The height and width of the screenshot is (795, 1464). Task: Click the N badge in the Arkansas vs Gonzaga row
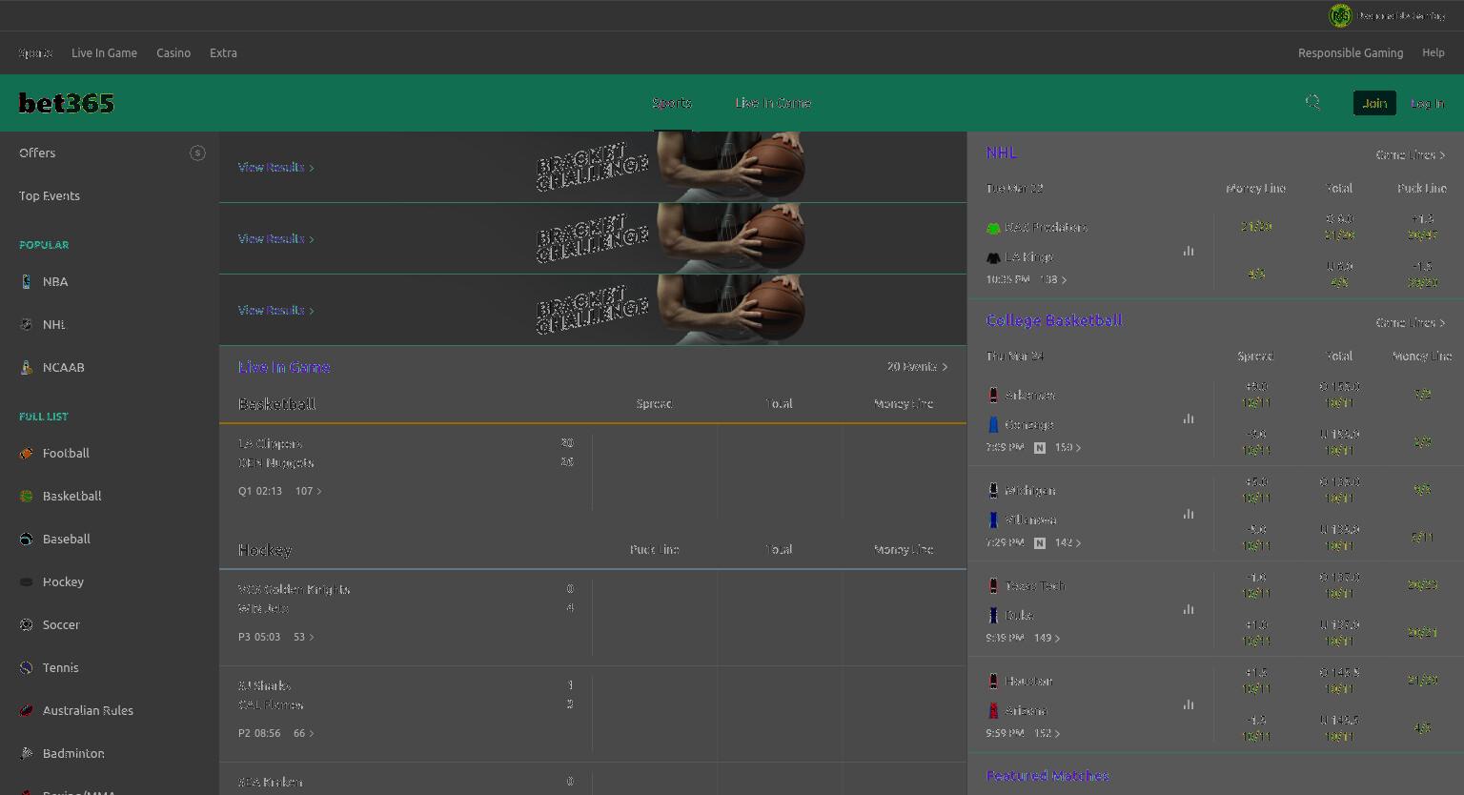pyautogui.click(x=1039, y=447)
